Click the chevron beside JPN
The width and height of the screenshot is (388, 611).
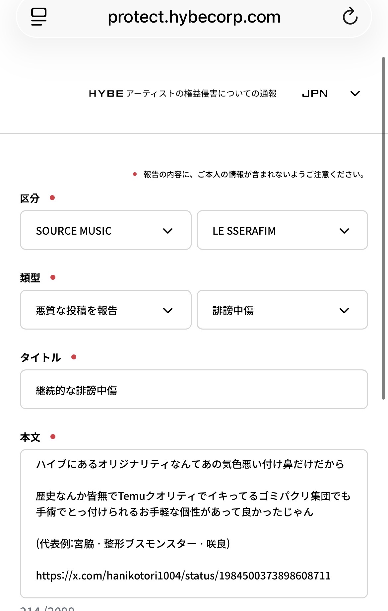coord(355,94)
